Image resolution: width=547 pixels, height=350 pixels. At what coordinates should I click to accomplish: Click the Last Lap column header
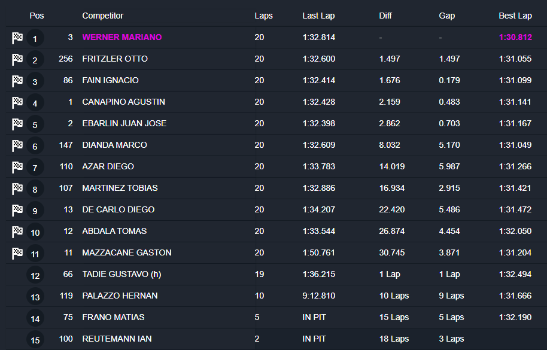coord(318,16)
